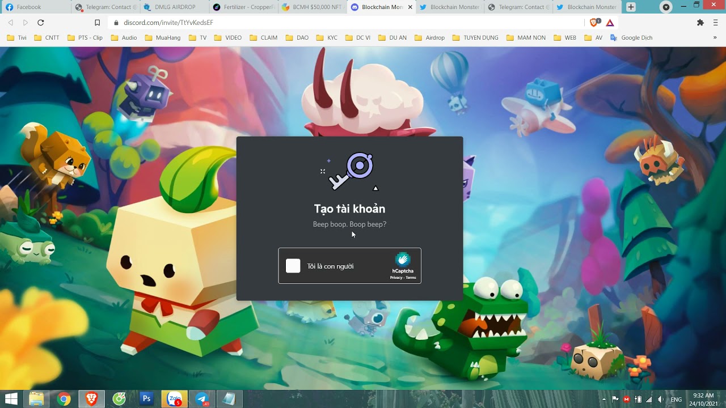
Task: Click the hCaptcha logo icon
Action: 403,260
